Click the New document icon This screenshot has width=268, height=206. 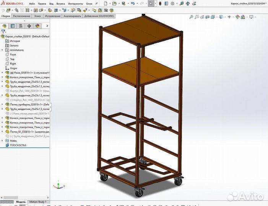tap(106, 3)
